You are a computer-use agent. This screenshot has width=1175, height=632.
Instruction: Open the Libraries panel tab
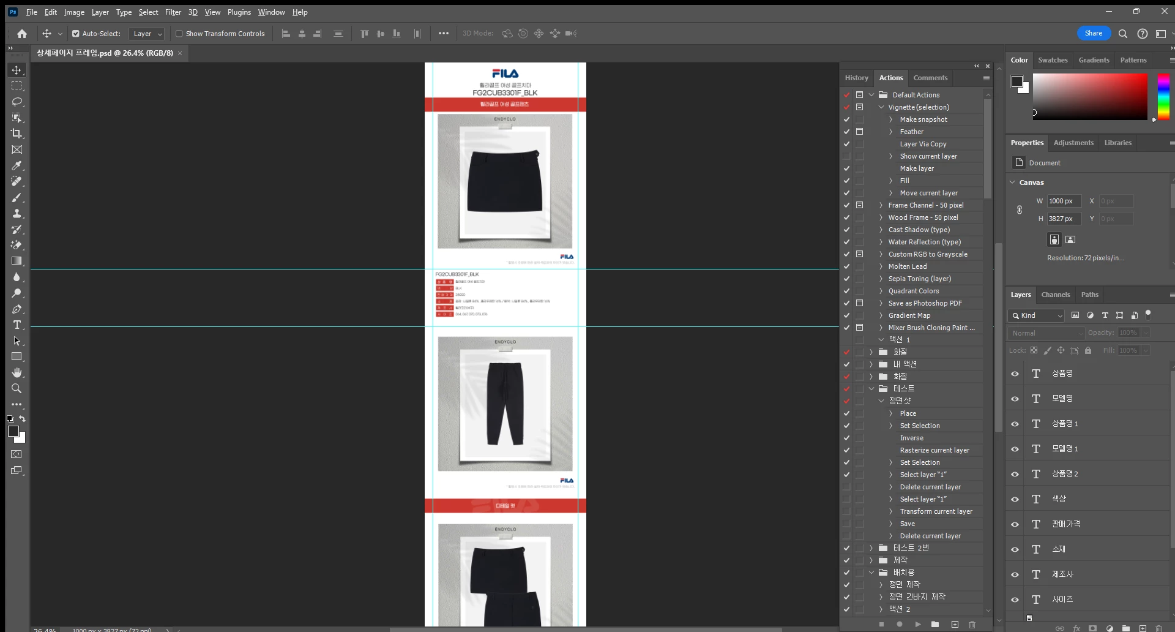click(x=1118, y=143)
